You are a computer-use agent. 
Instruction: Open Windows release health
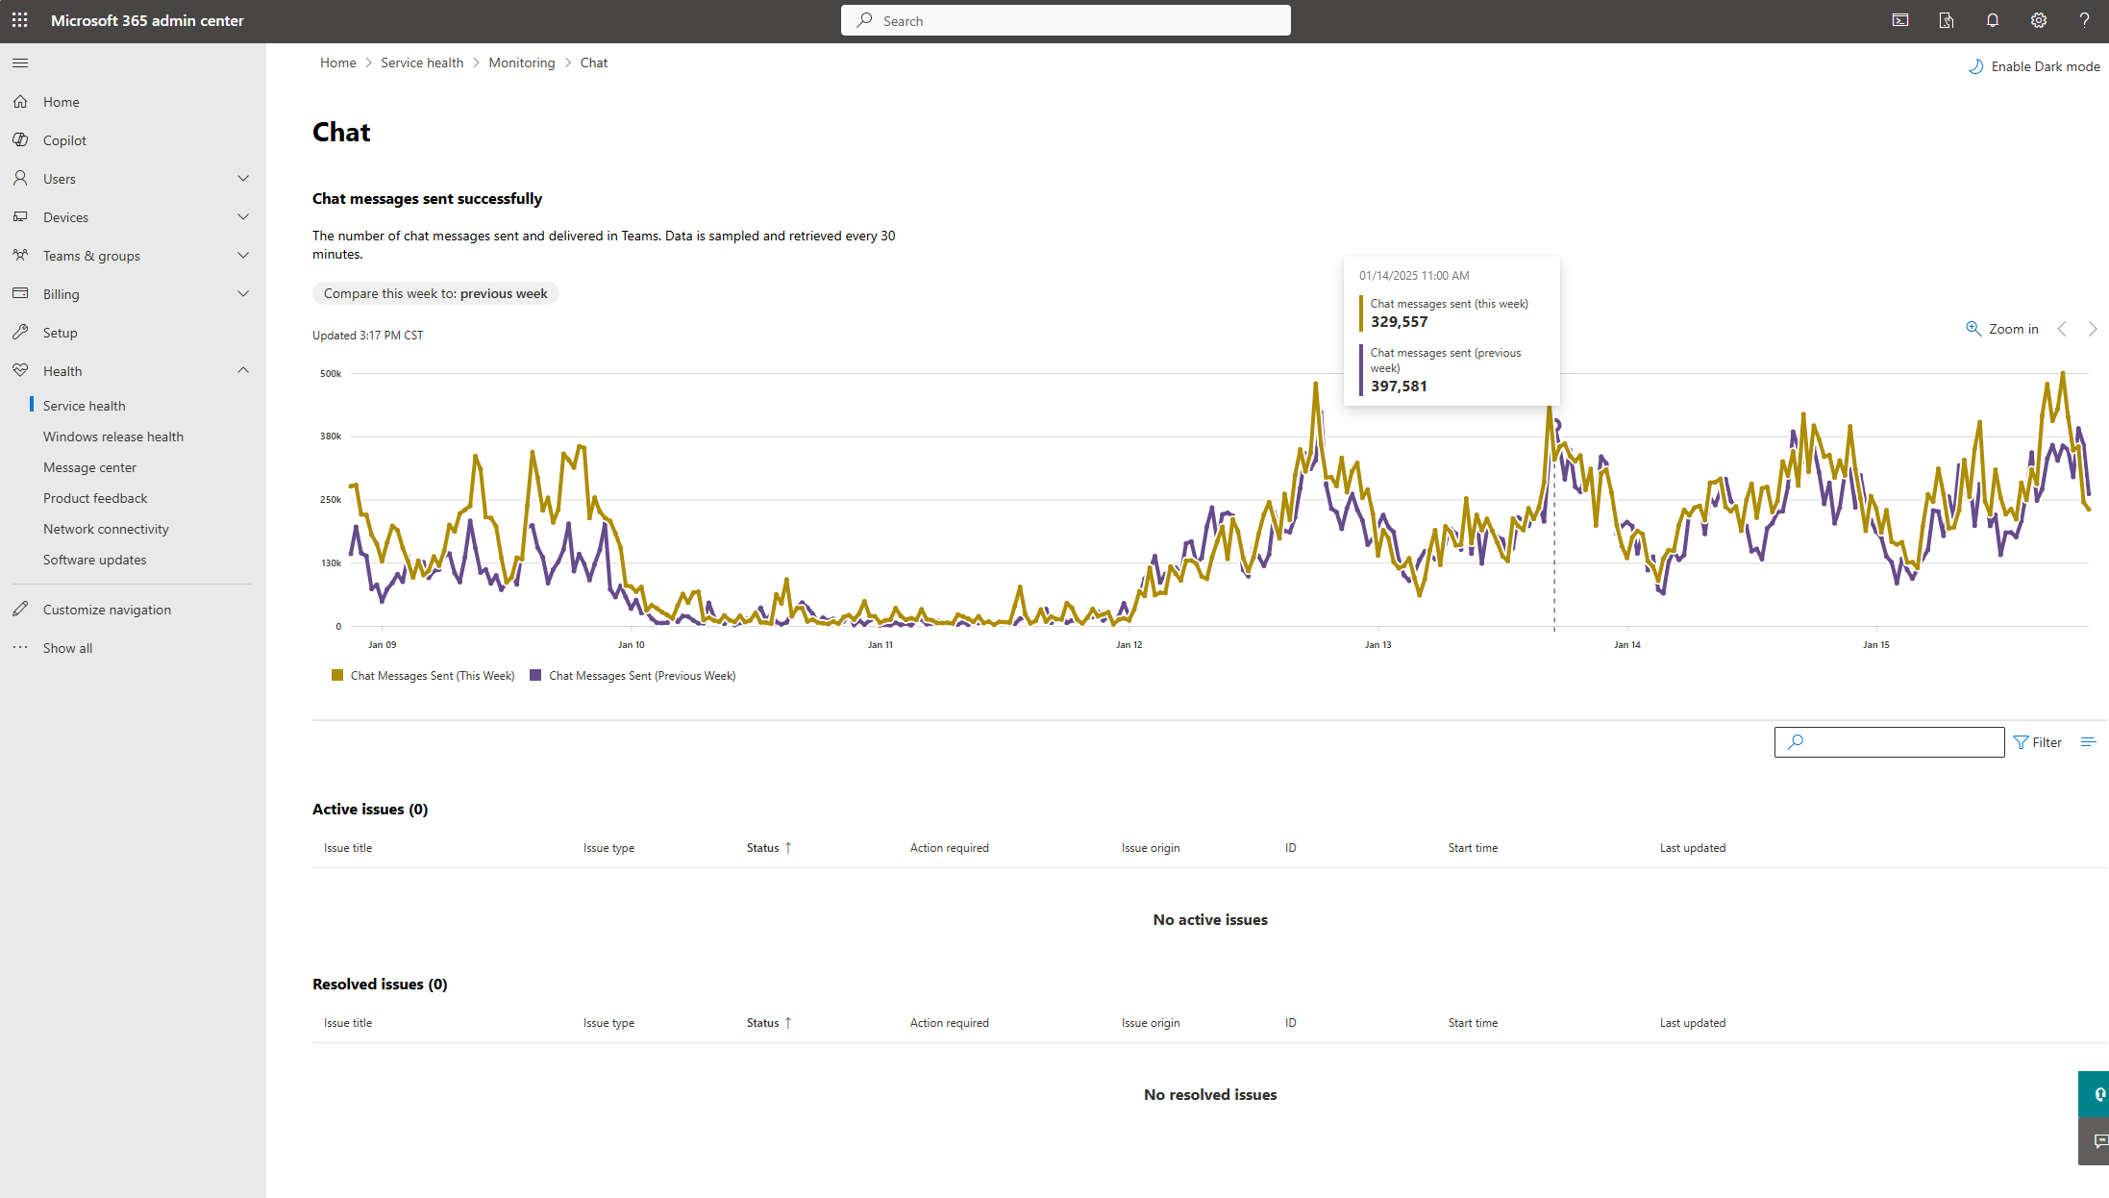113,437
